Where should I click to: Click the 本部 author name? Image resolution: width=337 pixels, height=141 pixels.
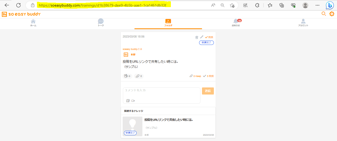(x=133, y=55)
